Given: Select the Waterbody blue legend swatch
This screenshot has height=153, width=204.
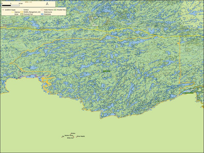Looking at the screenshot, I should pos(42,14).
